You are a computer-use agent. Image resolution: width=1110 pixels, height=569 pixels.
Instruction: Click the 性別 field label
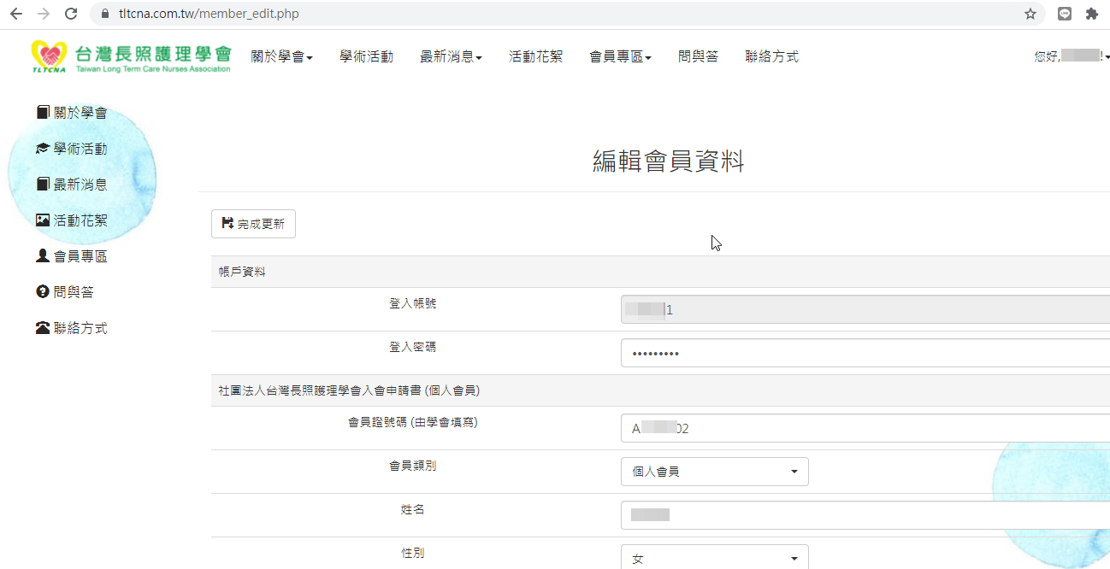click(x=413, y=553)
